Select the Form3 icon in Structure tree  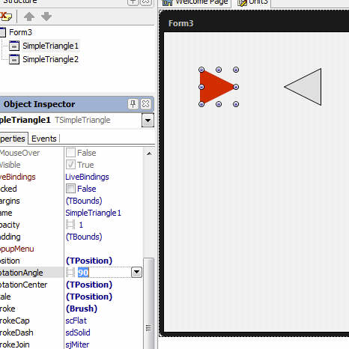click(2, 32)
